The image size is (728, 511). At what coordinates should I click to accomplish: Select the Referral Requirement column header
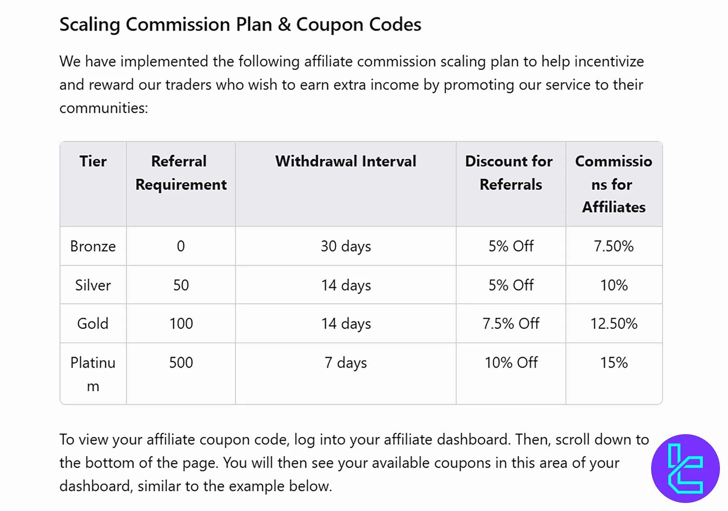(181, 173)
